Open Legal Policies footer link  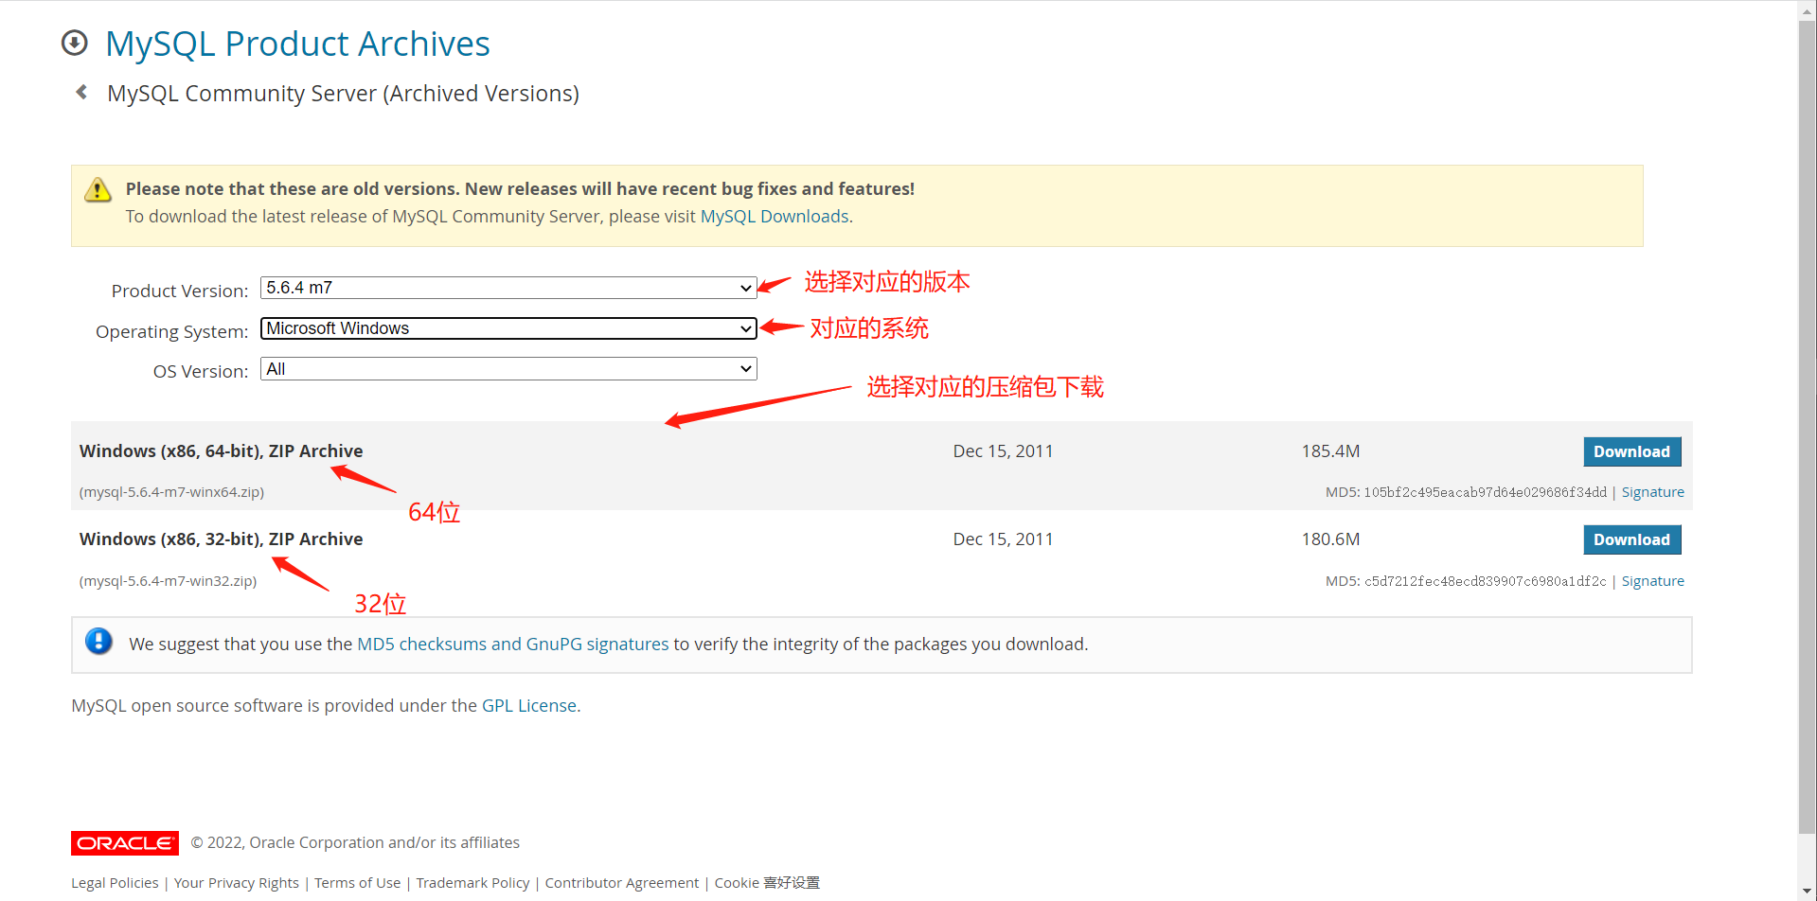pos(115,883)
